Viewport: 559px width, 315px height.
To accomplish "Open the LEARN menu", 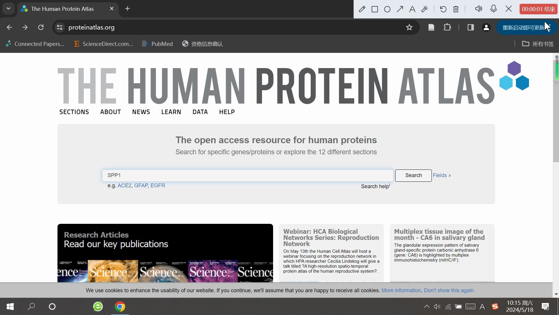I will (171, 112).
